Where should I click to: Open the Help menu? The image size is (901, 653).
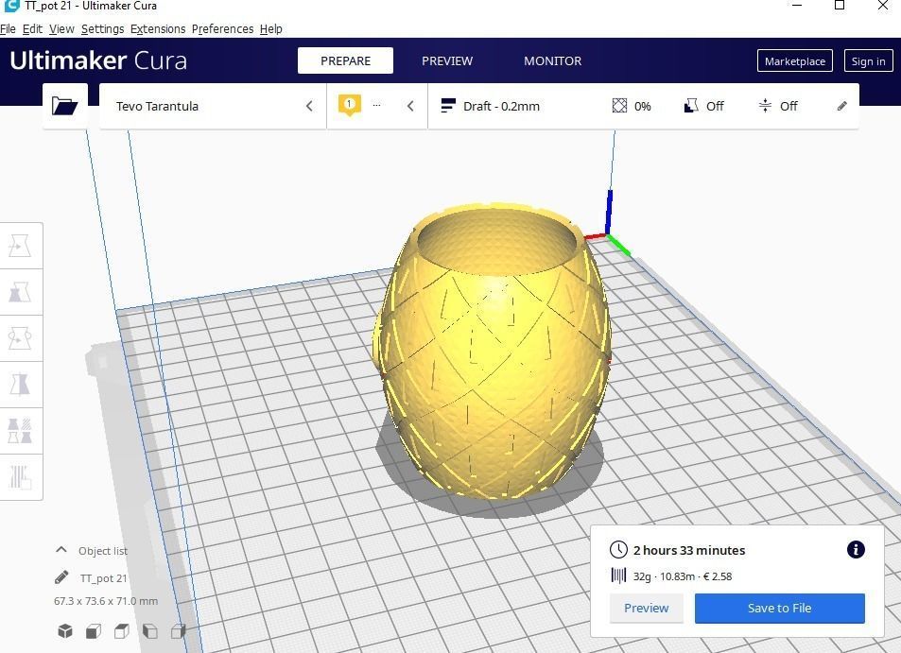(x=270, y=28)
